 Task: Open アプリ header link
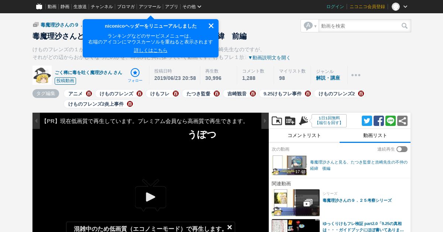[x=172, y=7]
